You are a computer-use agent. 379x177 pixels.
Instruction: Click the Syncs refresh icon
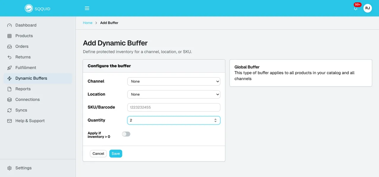click(9, 110)
